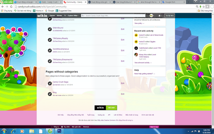This screenshot has width=214, height=134.
Task: Click browser back arrow
Action: pyautogui.click(x=3, y=7)
